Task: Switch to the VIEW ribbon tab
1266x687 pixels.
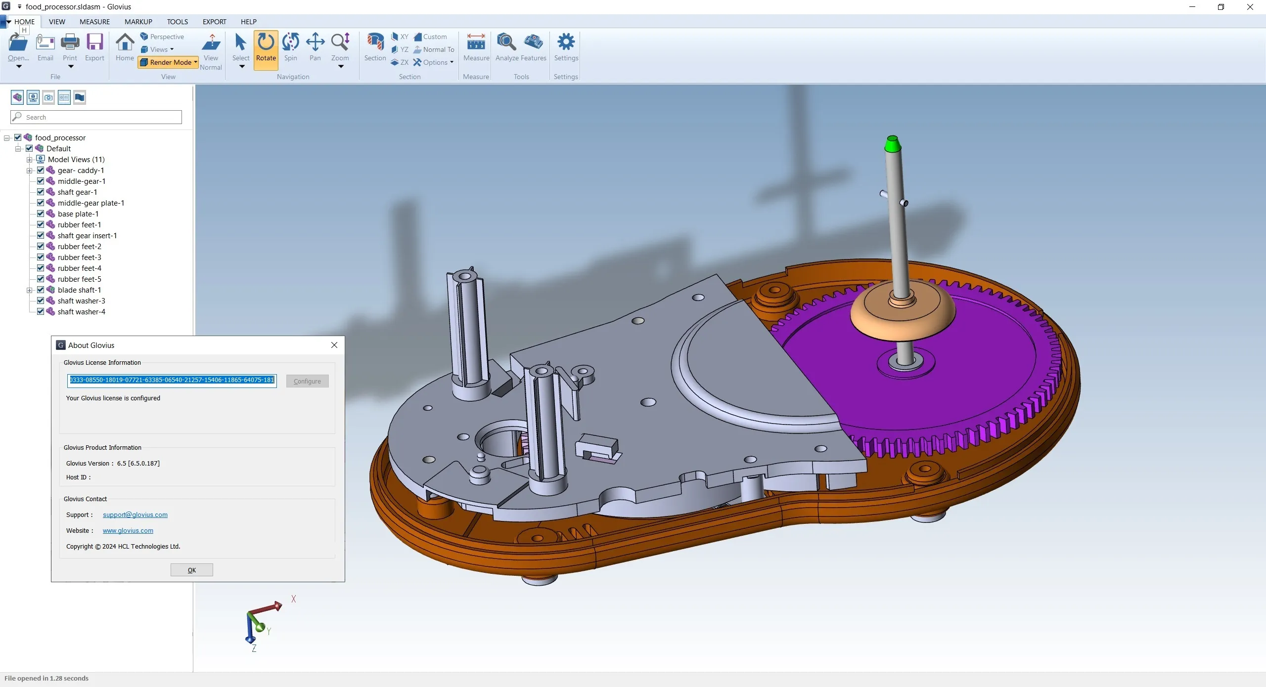Action: click(x=57, y=22)
